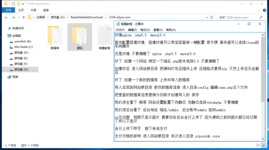The image size is (269, 150).
Task: Open Notepad 帮助(H) menu
Action: tap(171, 30)
